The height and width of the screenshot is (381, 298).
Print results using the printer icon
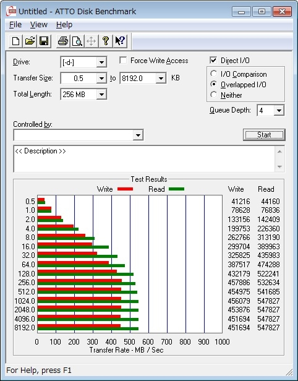pos(63,41)
